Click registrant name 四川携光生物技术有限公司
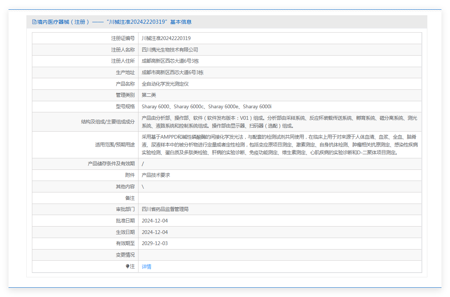This screenshot has width=450, height=297. (170, 50)
